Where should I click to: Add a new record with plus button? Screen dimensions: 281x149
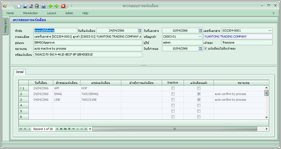pos(69,129)
